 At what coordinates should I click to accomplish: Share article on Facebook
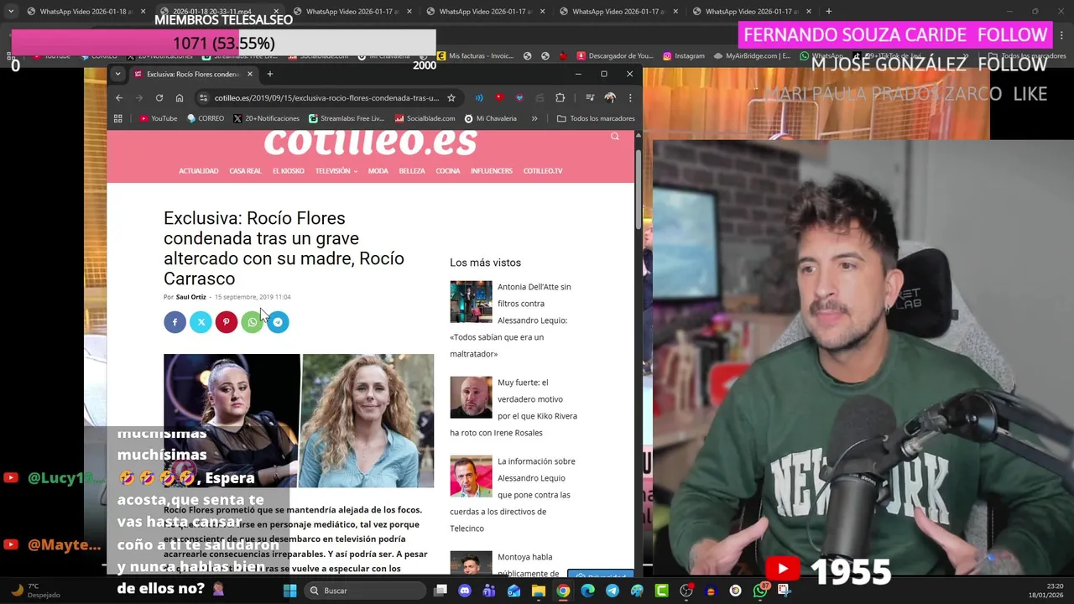pos(175,322)
